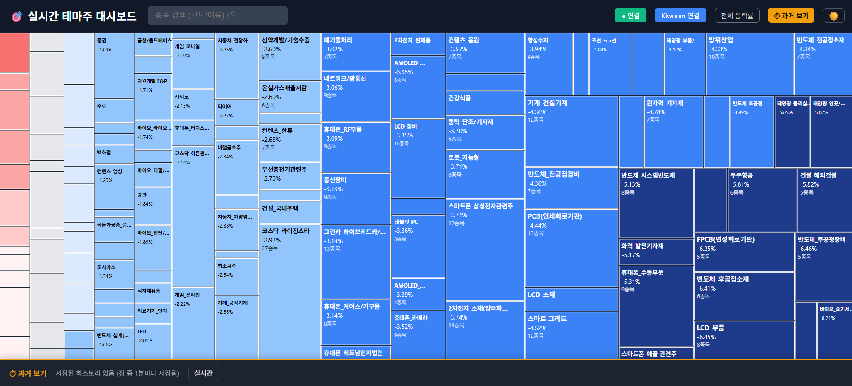Click the target logo icon beside the dashboard title
852x386 pixels.
tap(17, 17)
